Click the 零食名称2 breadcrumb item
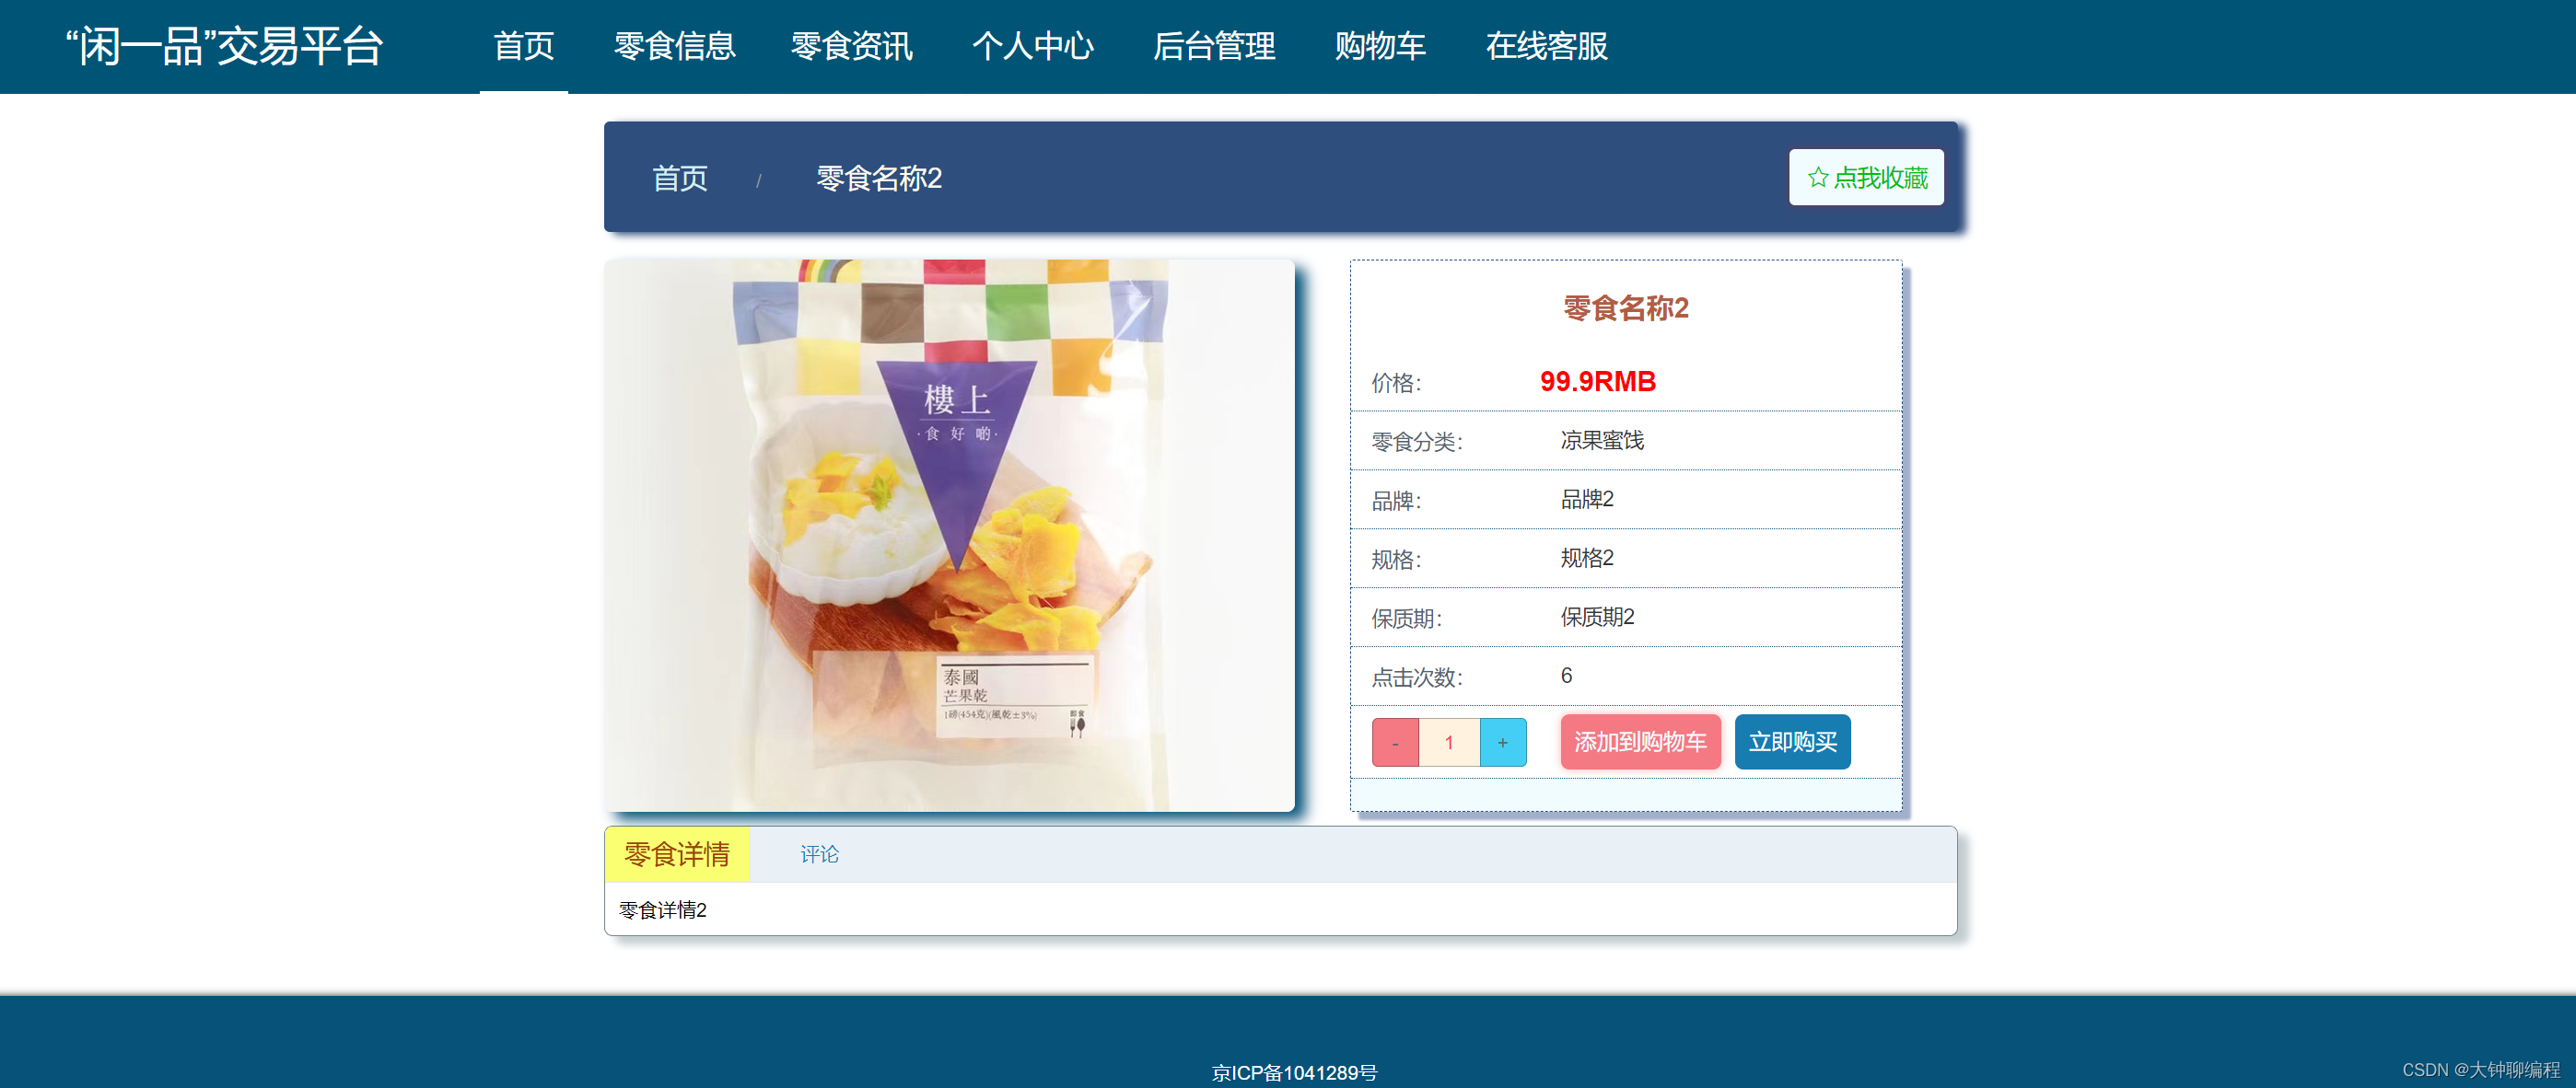The width and height of the screenshot is (2576, 1088). [878, 179]
